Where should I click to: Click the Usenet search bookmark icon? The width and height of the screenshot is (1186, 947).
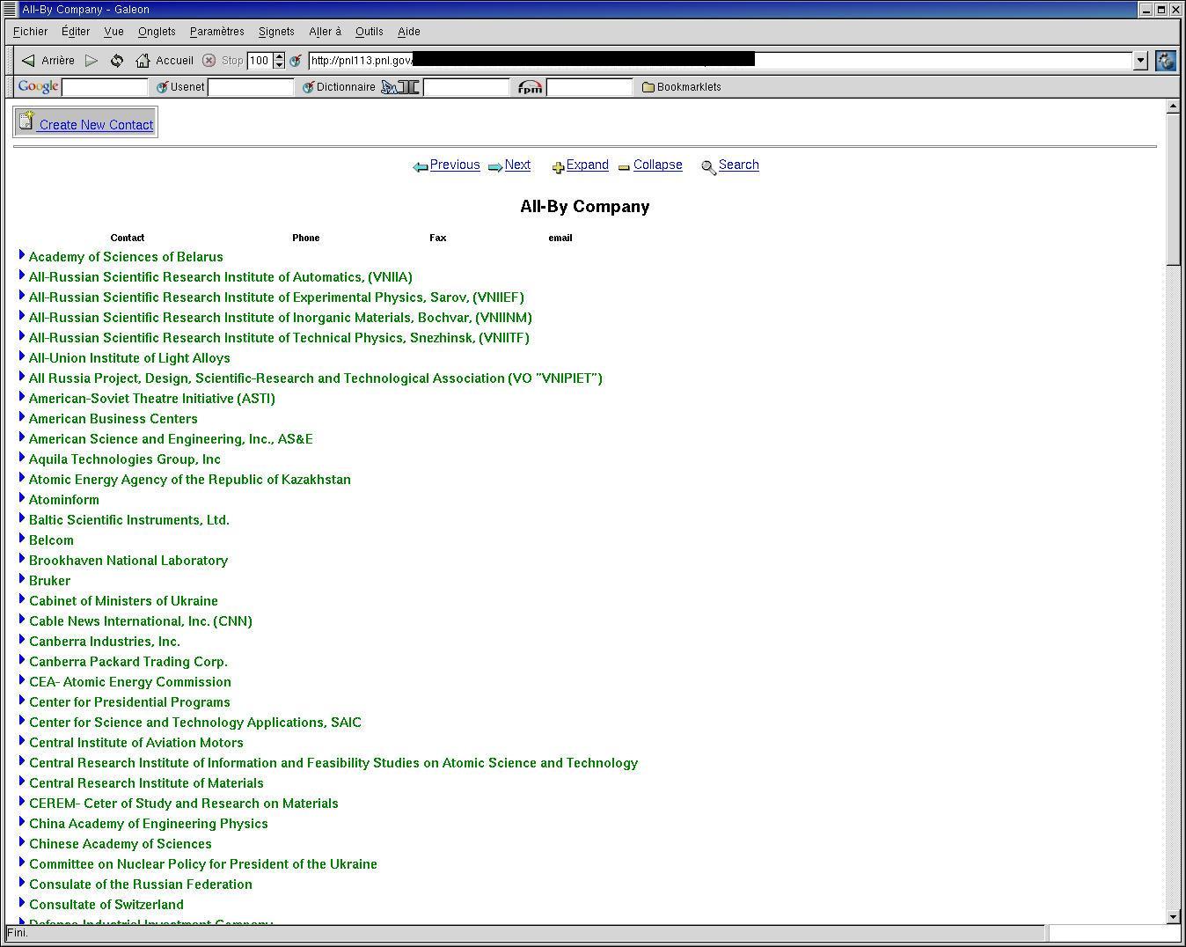(x=162, y=87)
